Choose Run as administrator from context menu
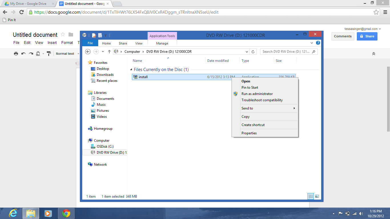The height and width of the screenshot is (219, 390). [x=257, y=94]
